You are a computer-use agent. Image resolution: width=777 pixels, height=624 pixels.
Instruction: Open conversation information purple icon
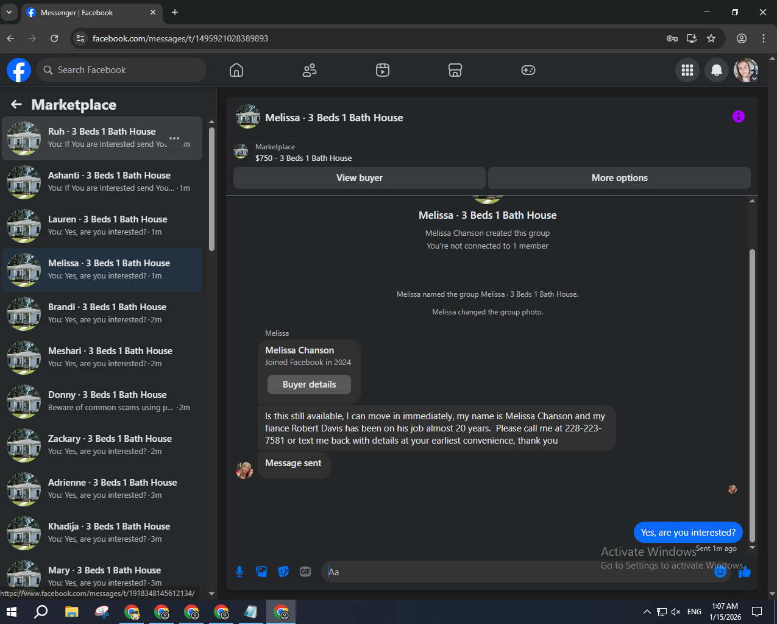(x=738, y=116)
